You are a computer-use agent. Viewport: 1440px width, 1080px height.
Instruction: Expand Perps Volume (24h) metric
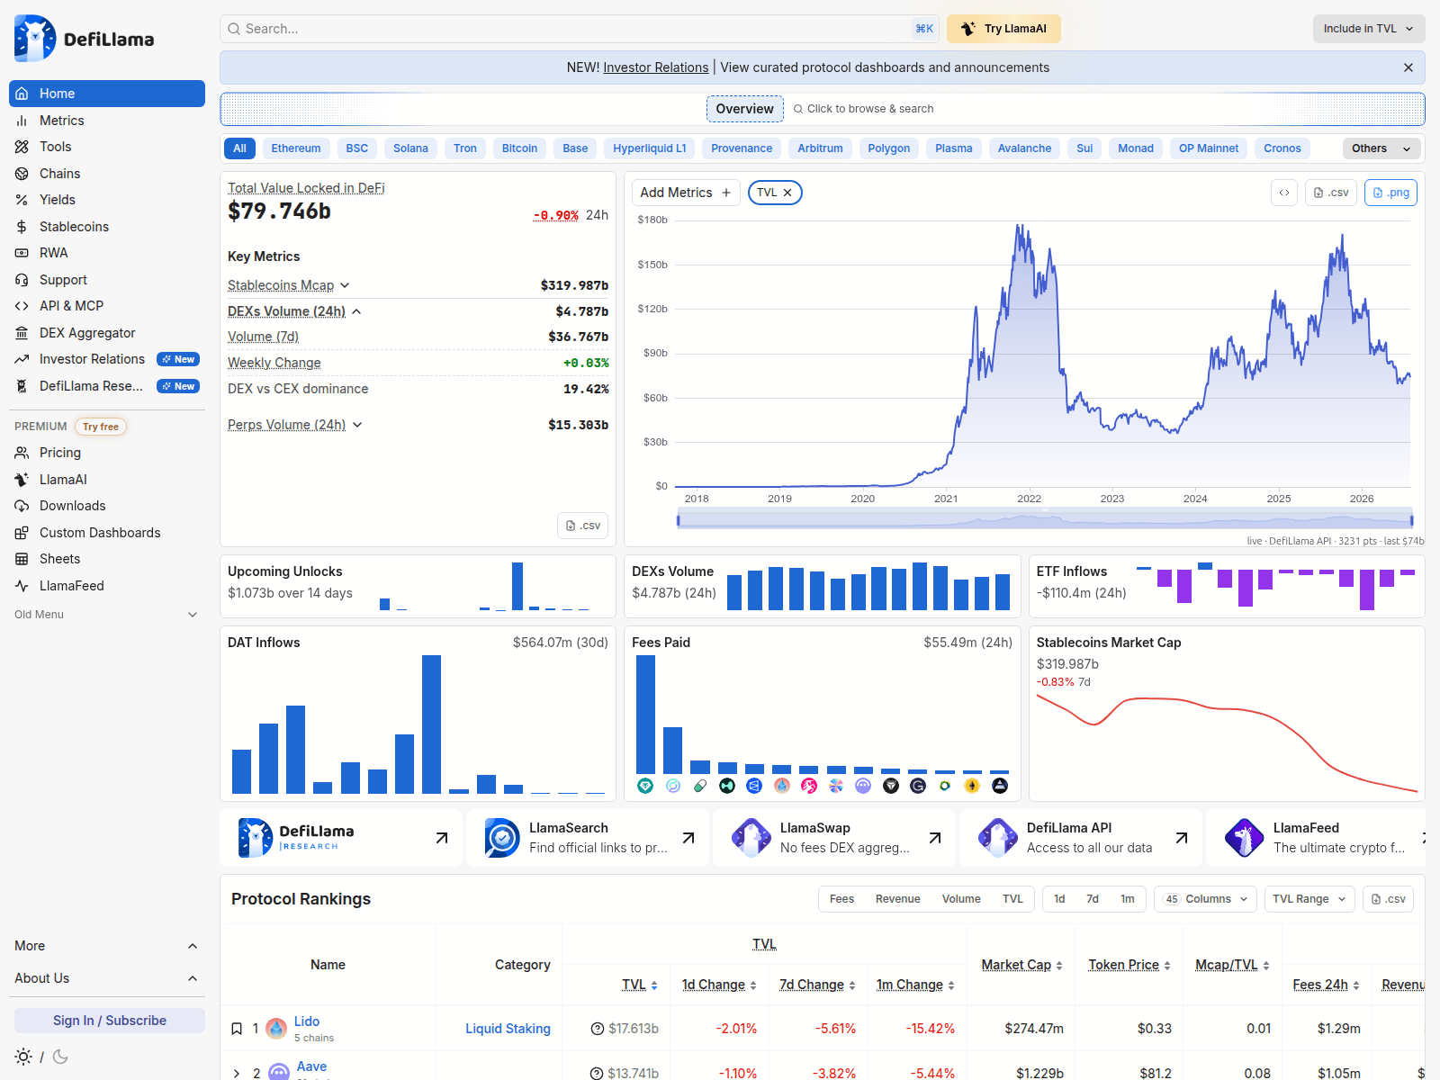point(357,425)
